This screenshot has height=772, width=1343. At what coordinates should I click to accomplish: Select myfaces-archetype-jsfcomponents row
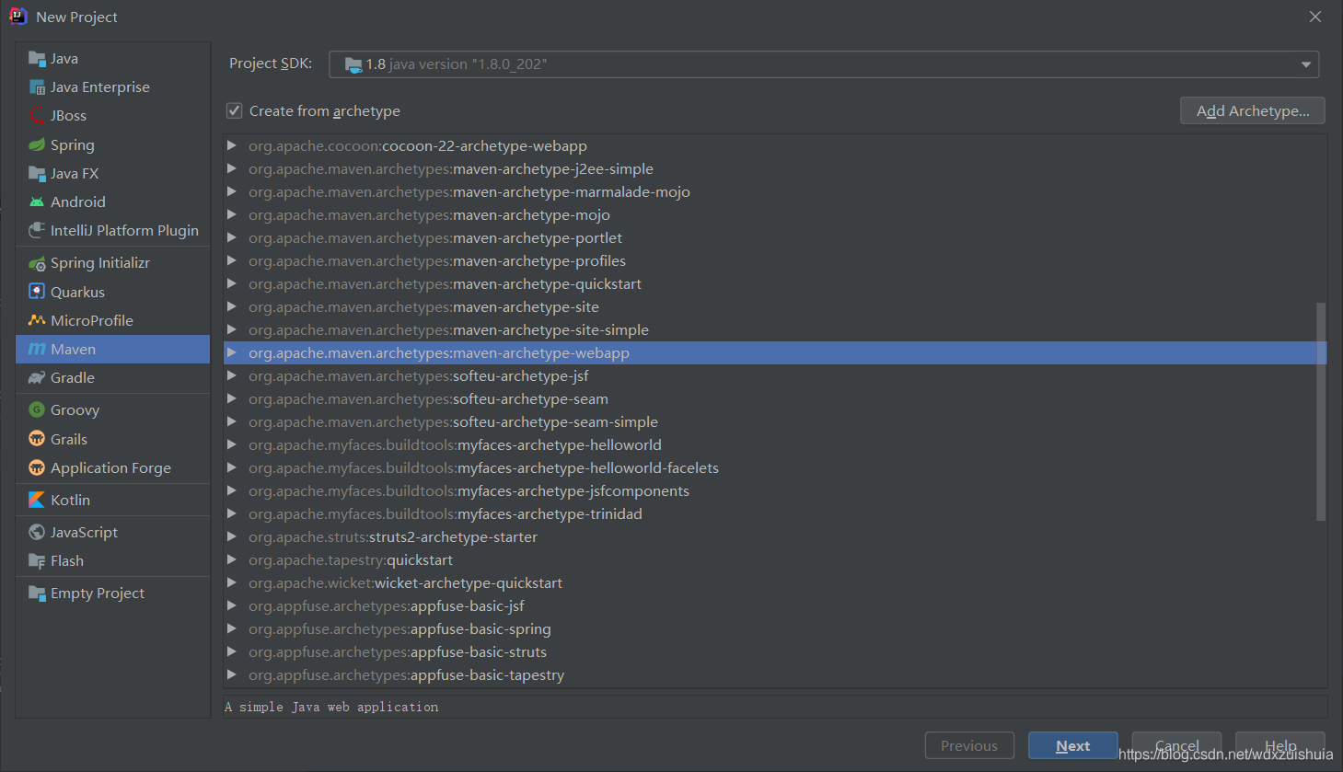[775, 490]
